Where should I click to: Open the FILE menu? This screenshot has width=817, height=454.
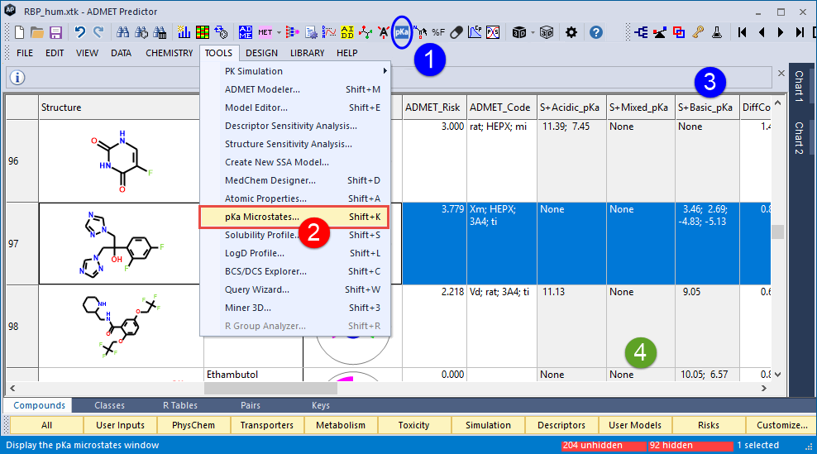(x=25, y=53)
